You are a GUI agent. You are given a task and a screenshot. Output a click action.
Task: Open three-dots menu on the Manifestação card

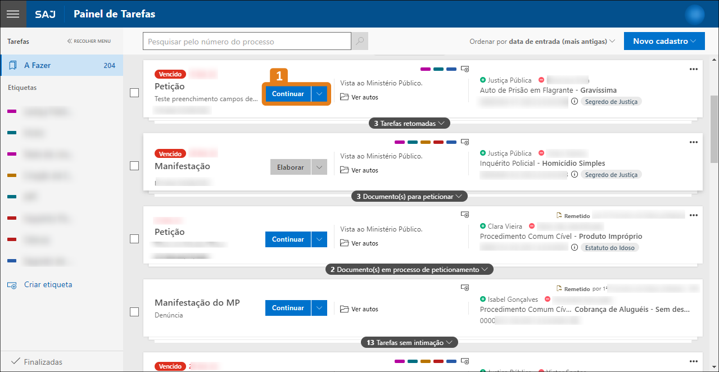(x=693, y=142)
